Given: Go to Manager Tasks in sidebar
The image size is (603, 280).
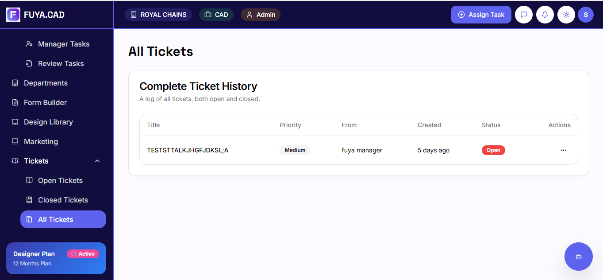Looking at the screenshot, I should click(x=63, y=44).
